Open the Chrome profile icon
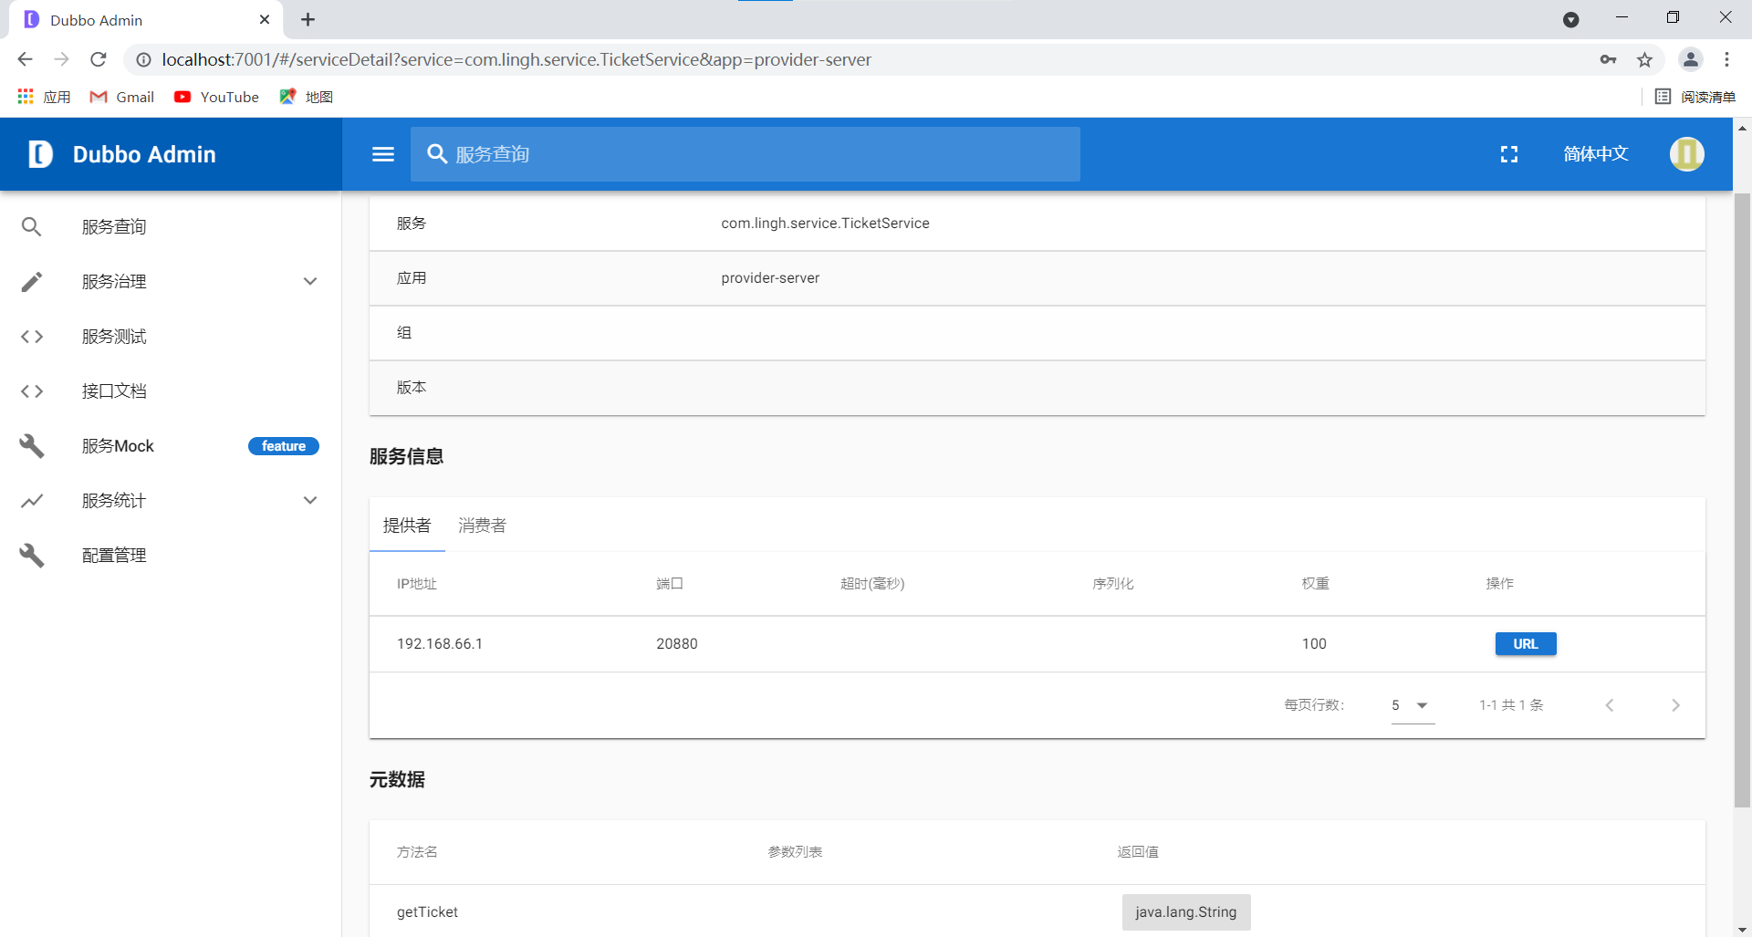 [x=1690, y=59]
